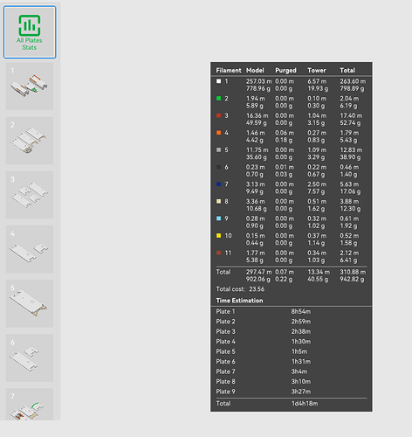Viewport: 412px width, 437px height.
Task: Click the cyan filament 9 color swatch
Action: click(218, 218)
